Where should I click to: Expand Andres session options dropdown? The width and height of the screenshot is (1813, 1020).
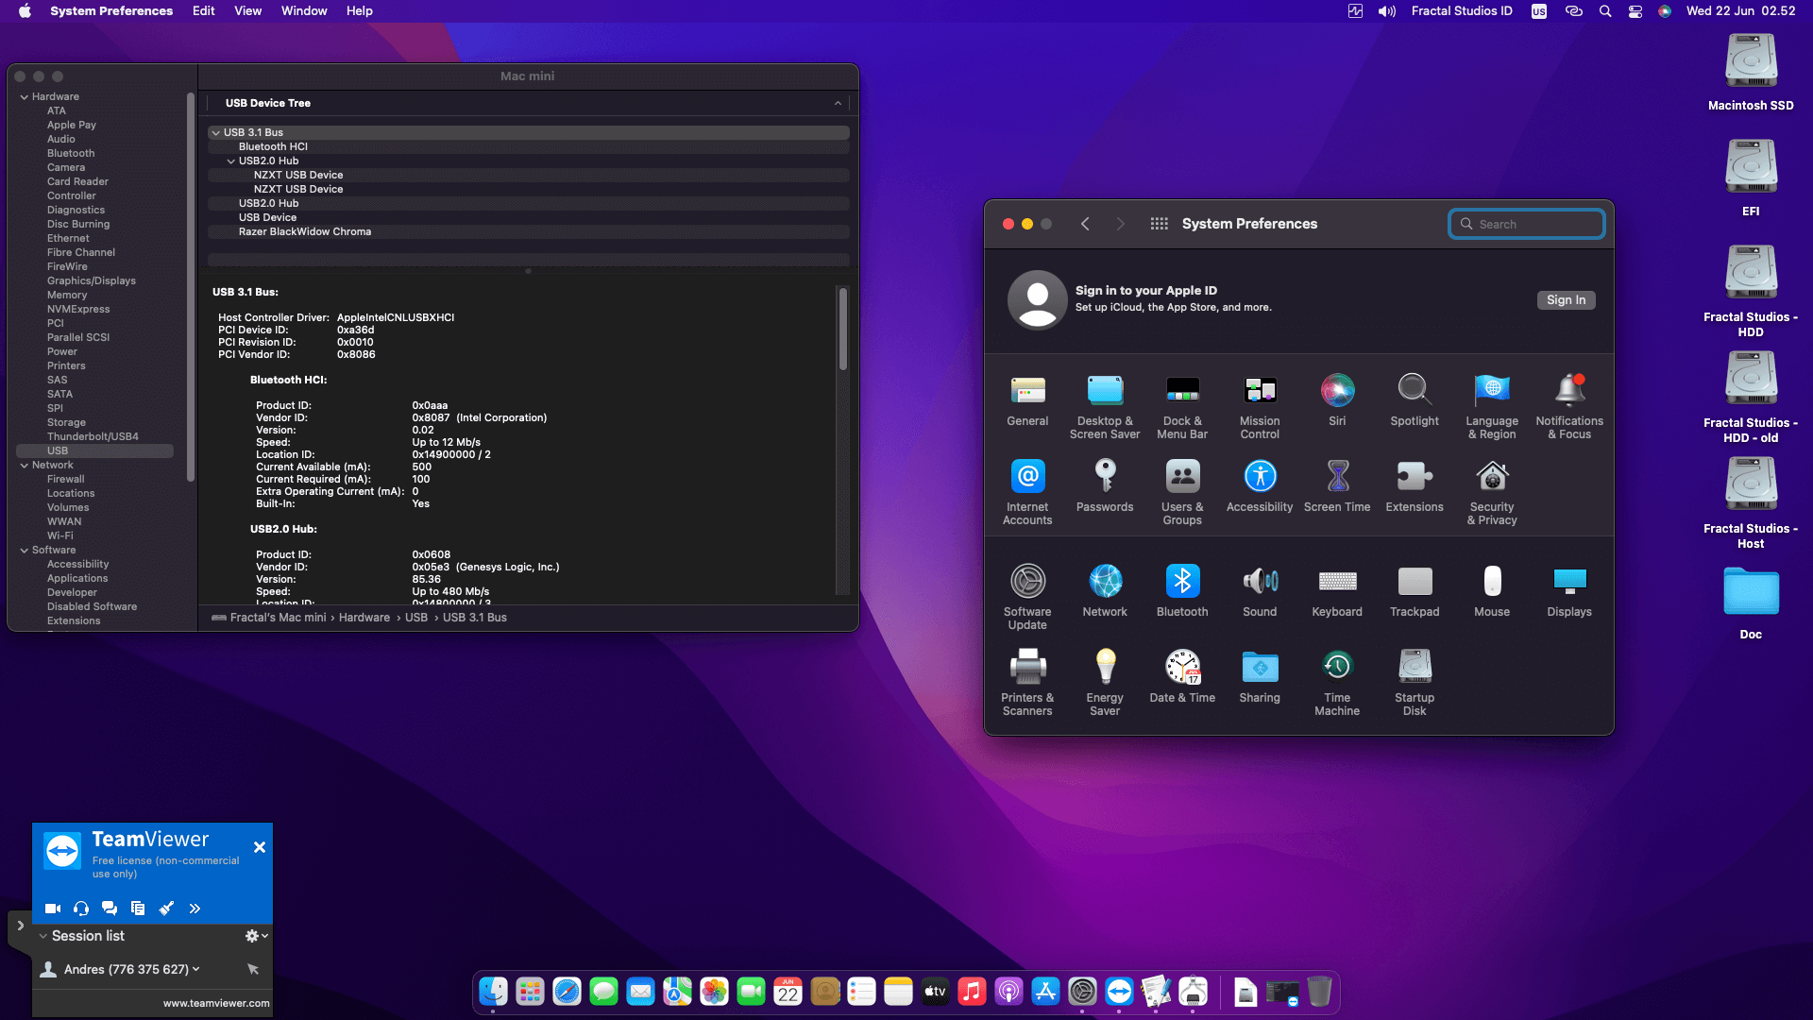pos(196,969)
